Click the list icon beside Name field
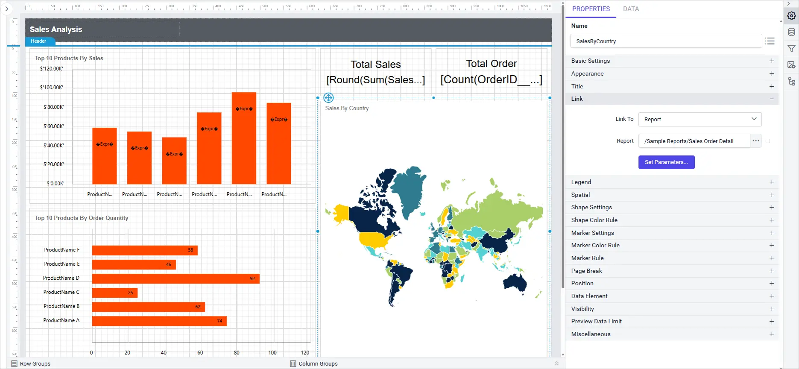Screen dimensions: 799x369 tap(770, 41)
